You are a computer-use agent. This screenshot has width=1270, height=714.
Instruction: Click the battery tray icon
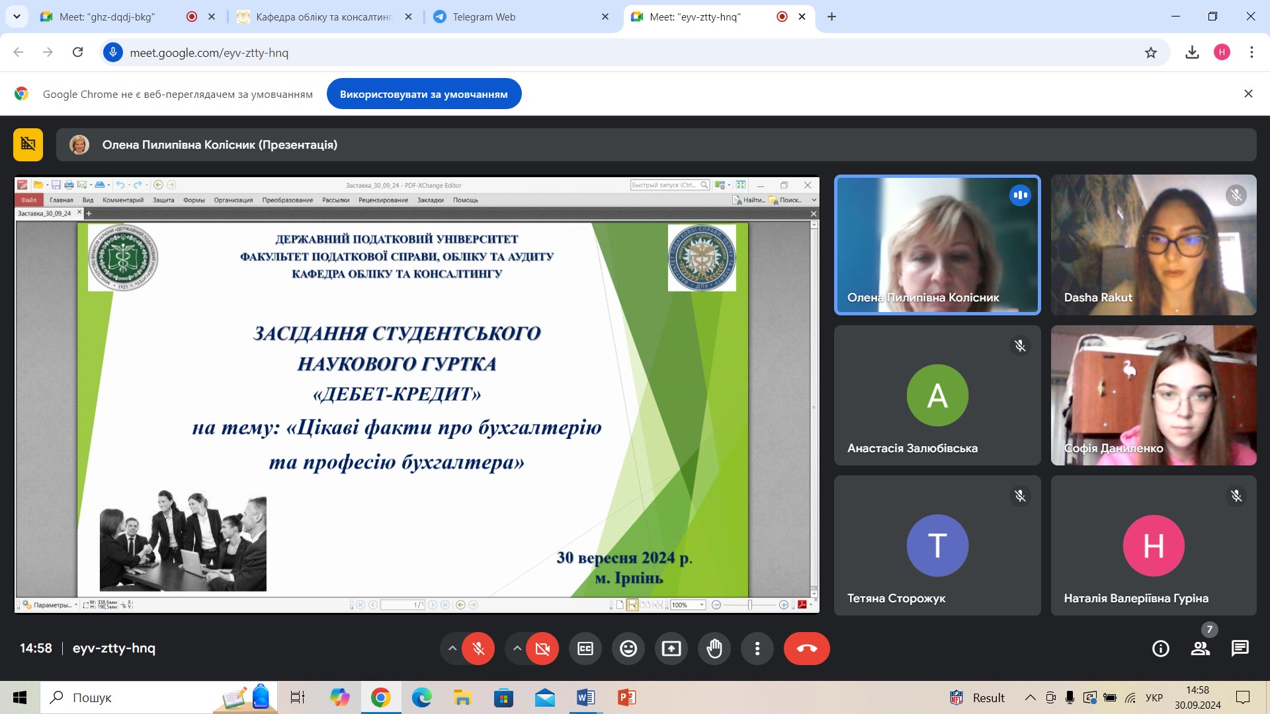(x=1110, y=697)
